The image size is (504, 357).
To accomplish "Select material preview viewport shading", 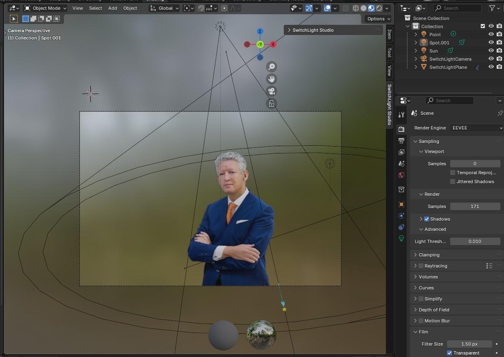I will point(371,8).
